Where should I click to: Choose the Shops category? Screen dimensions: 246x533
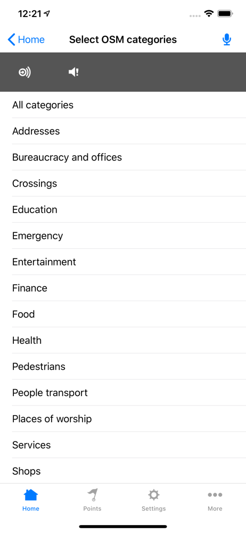pos(123,472)
